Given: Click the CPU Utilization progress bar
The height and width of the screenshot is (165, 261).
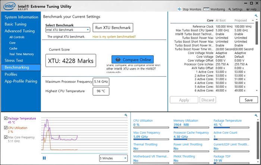Looking at the screenshot, I should point(151,128).
